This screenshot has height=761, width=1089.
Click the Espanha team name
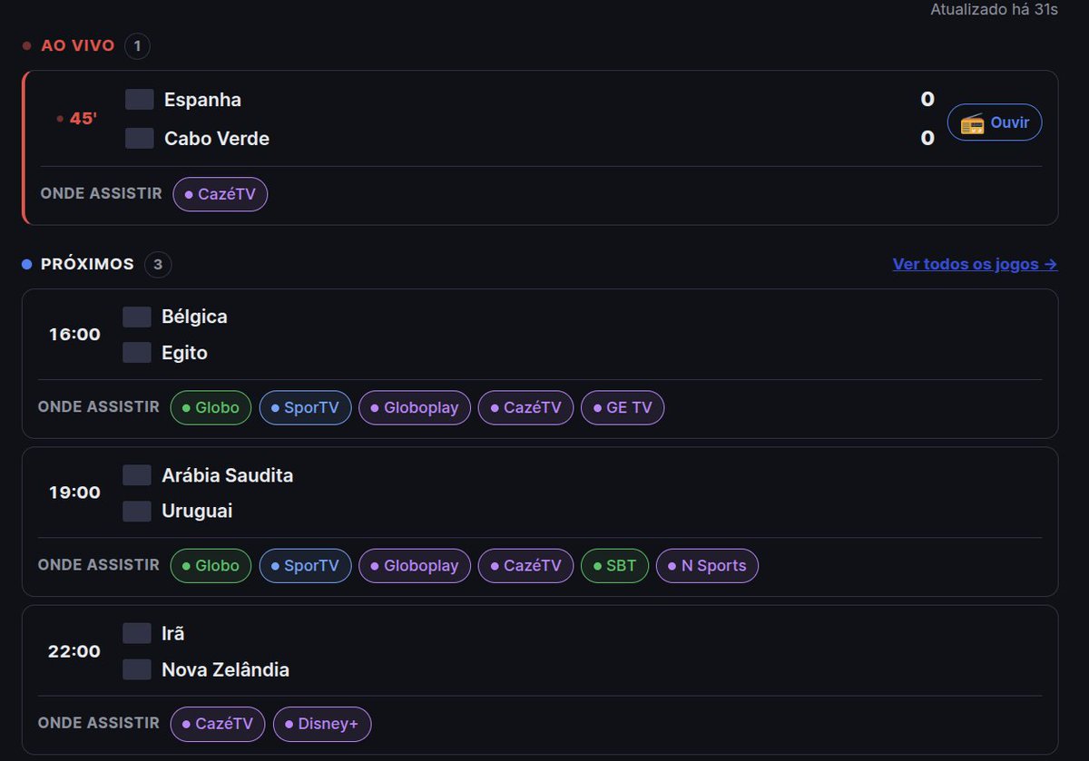202,100
